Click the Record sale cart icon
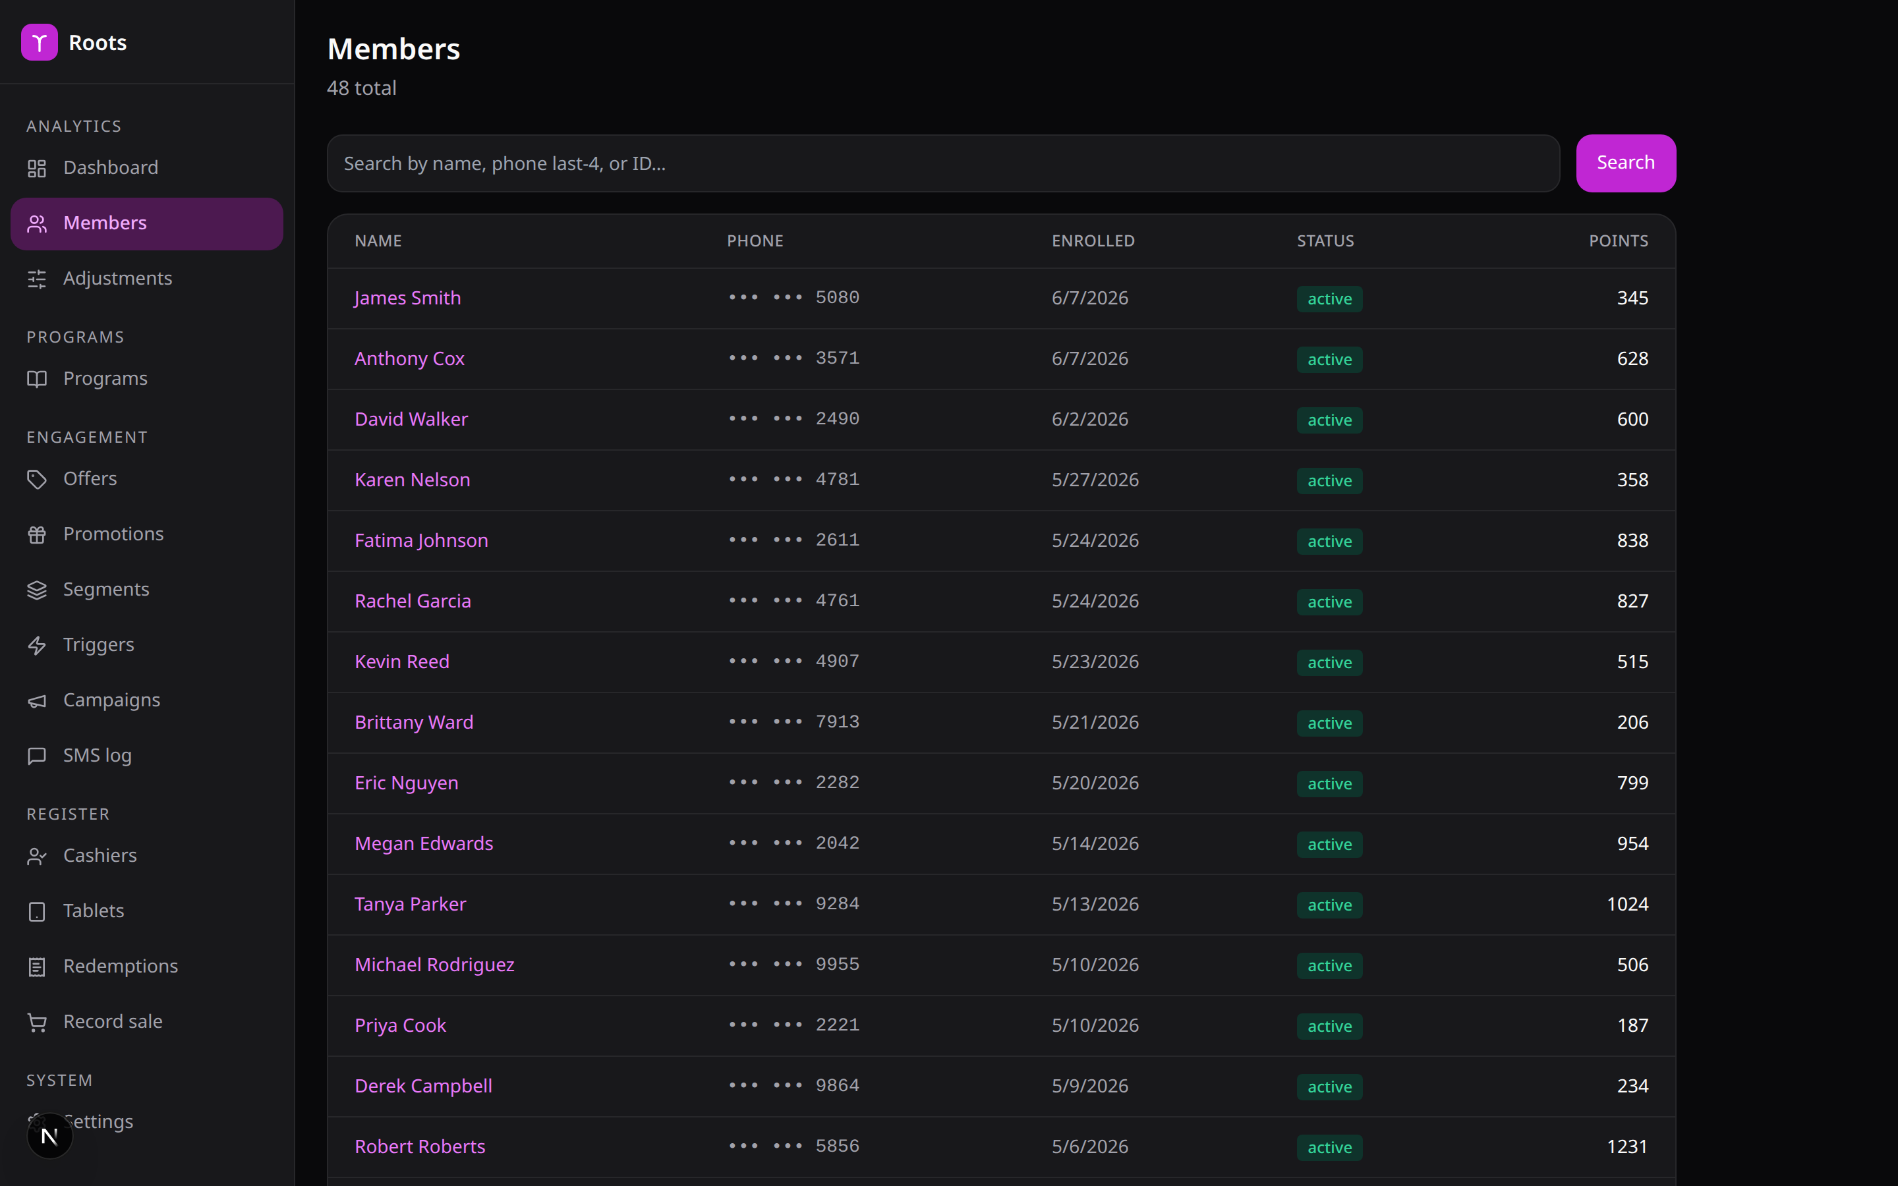1898x1186 pixels. coord(37,1022)
